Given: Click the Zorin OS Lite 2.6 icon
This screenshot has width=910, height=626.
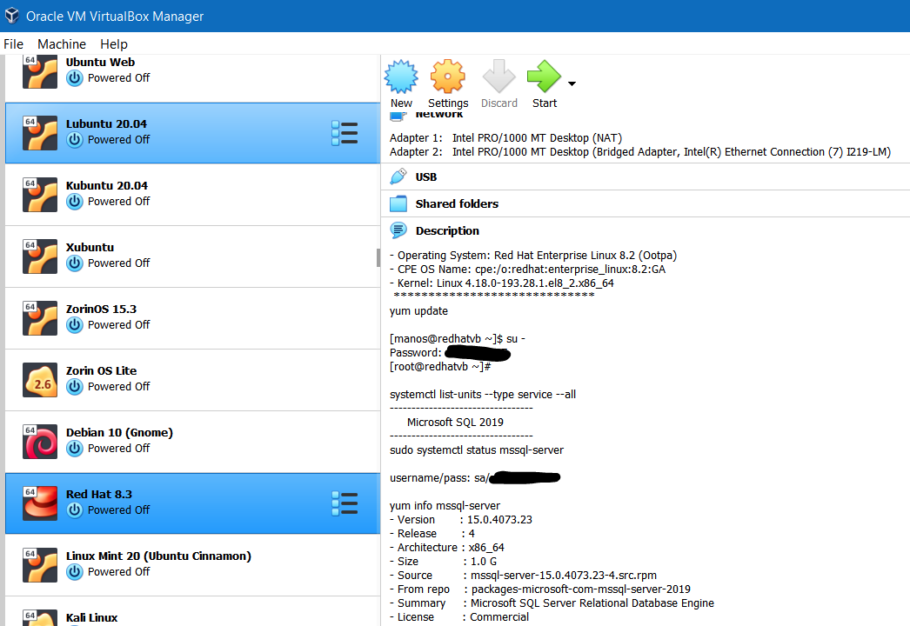Looking at the screenshot, I should coord(40,380).
